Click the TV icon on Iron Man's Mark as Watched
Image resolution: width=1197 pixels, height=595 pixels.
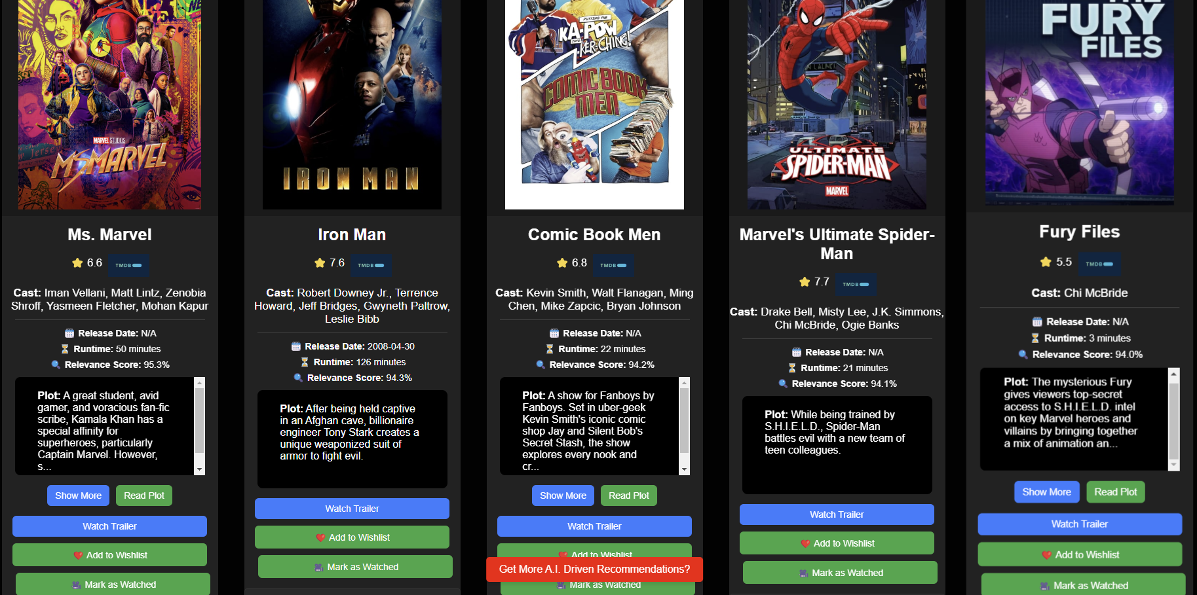pyautogui.click(x=319, y=568)
